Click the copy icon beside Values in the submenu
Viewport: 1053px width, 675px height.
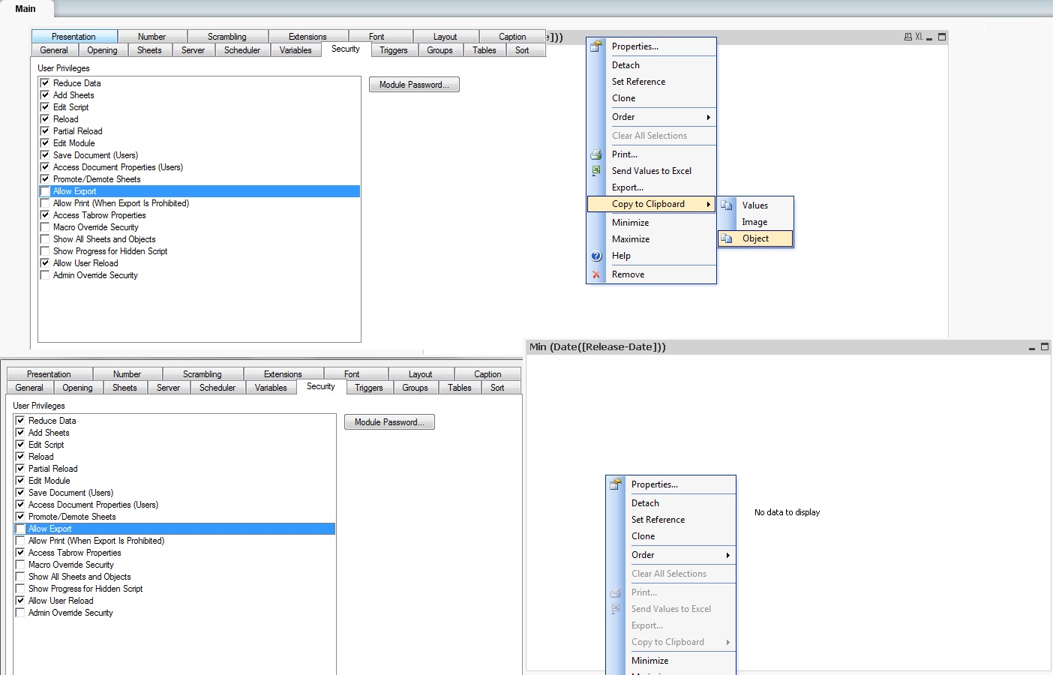click(727, 205)
